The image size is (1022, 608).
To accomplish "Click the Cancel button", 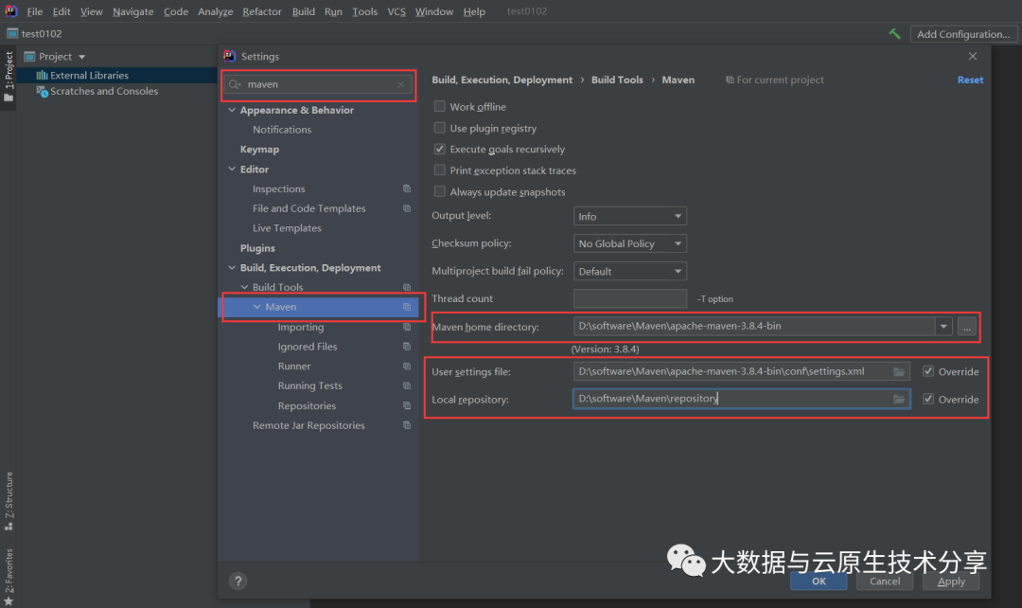I will [885, 581].
